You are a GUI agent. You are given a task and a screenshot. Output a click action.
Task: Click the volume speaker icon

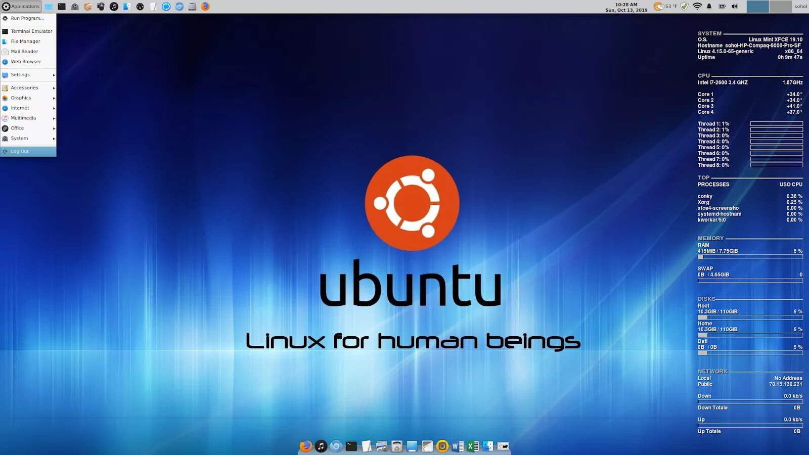pyautogui.click(x=735, y=7)
